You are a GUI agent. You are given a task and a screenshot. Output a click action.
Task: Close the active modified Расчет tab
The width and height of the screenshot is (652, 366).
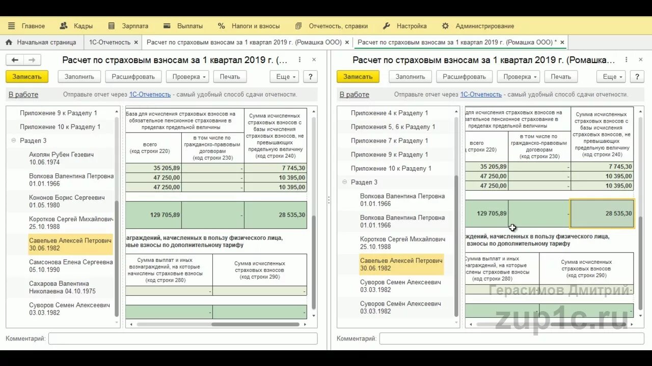point(562,43)
